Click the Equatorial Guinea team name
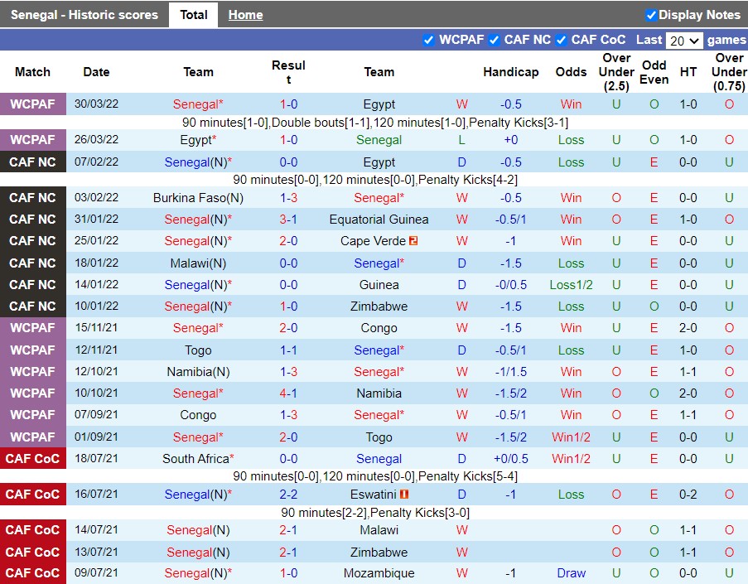Screen dimensions: 748x584 (379, 220)
